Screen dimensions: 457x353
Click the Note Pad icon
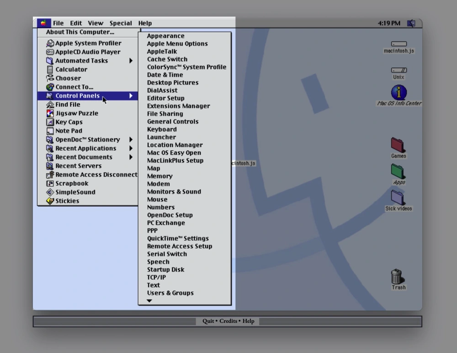coord(50,131)
